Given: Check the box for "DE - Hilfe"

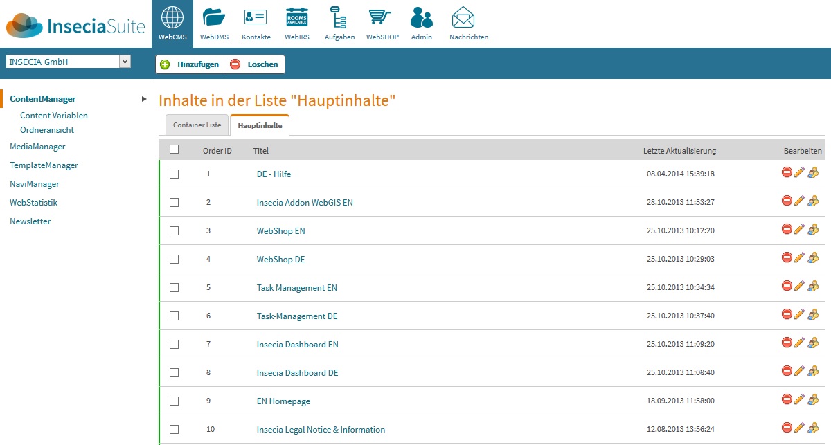Looking at the screenshot, I should [x=174, y=174].
